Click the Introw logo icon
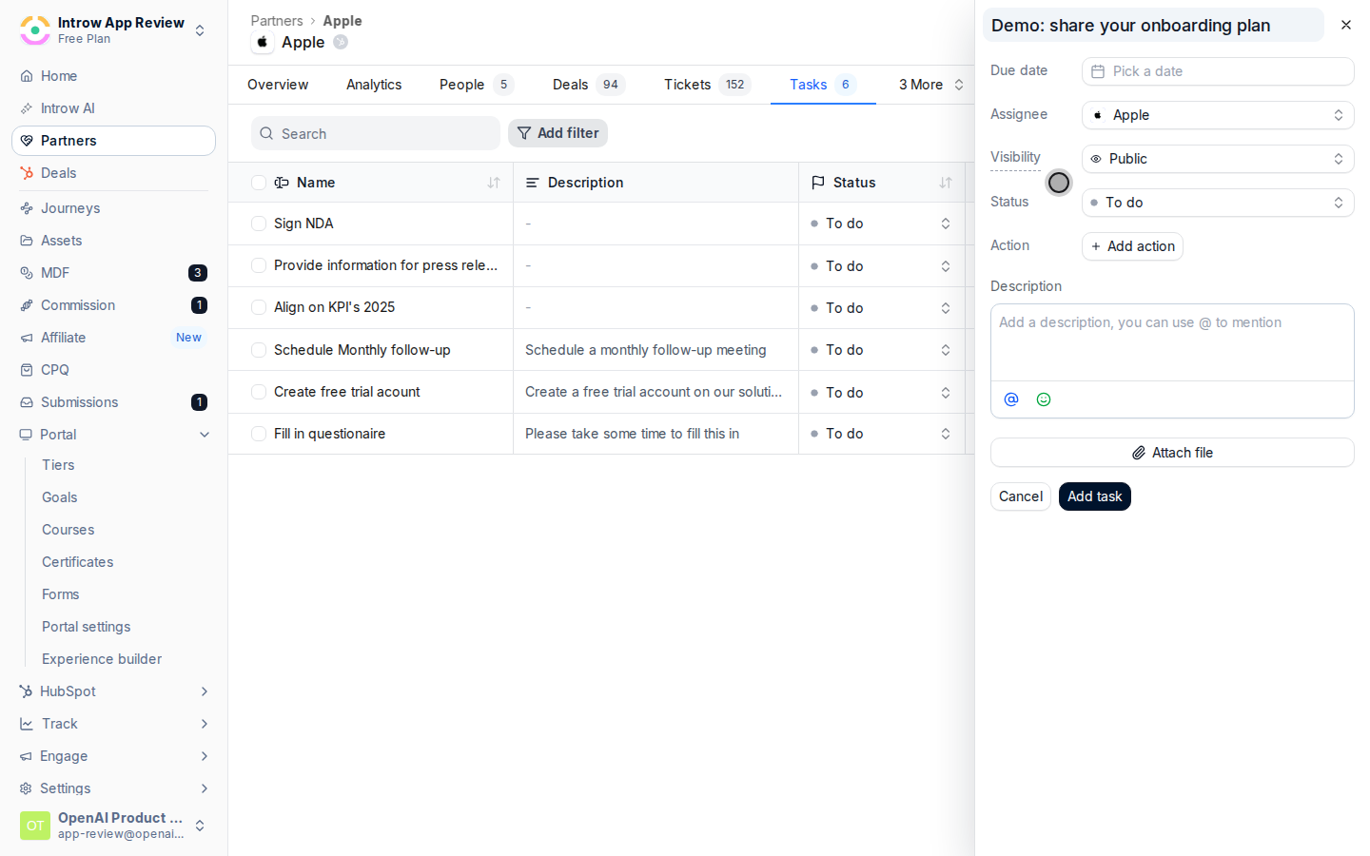The width and height of the screenshot is (1370, 856). point(35,30)
